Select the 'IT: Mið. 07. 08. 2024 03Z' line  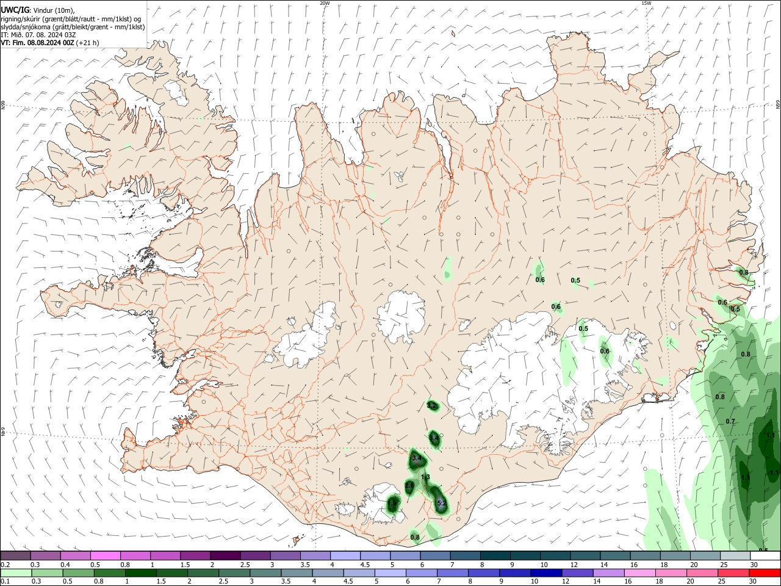point(38,35)
